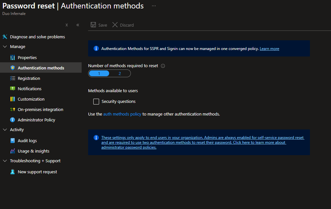The width and height of the screenshot is (331, 209).
Task: Click the Usage & insights chart icon
Action: [x=13, y=151]
